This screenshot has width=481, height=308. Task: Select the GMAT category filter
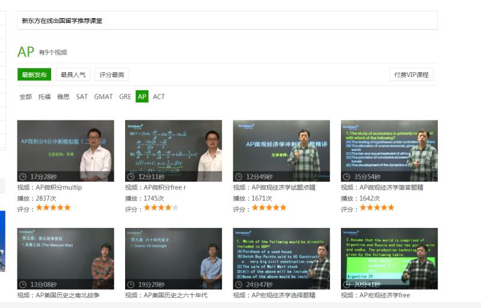coord(103,97)
